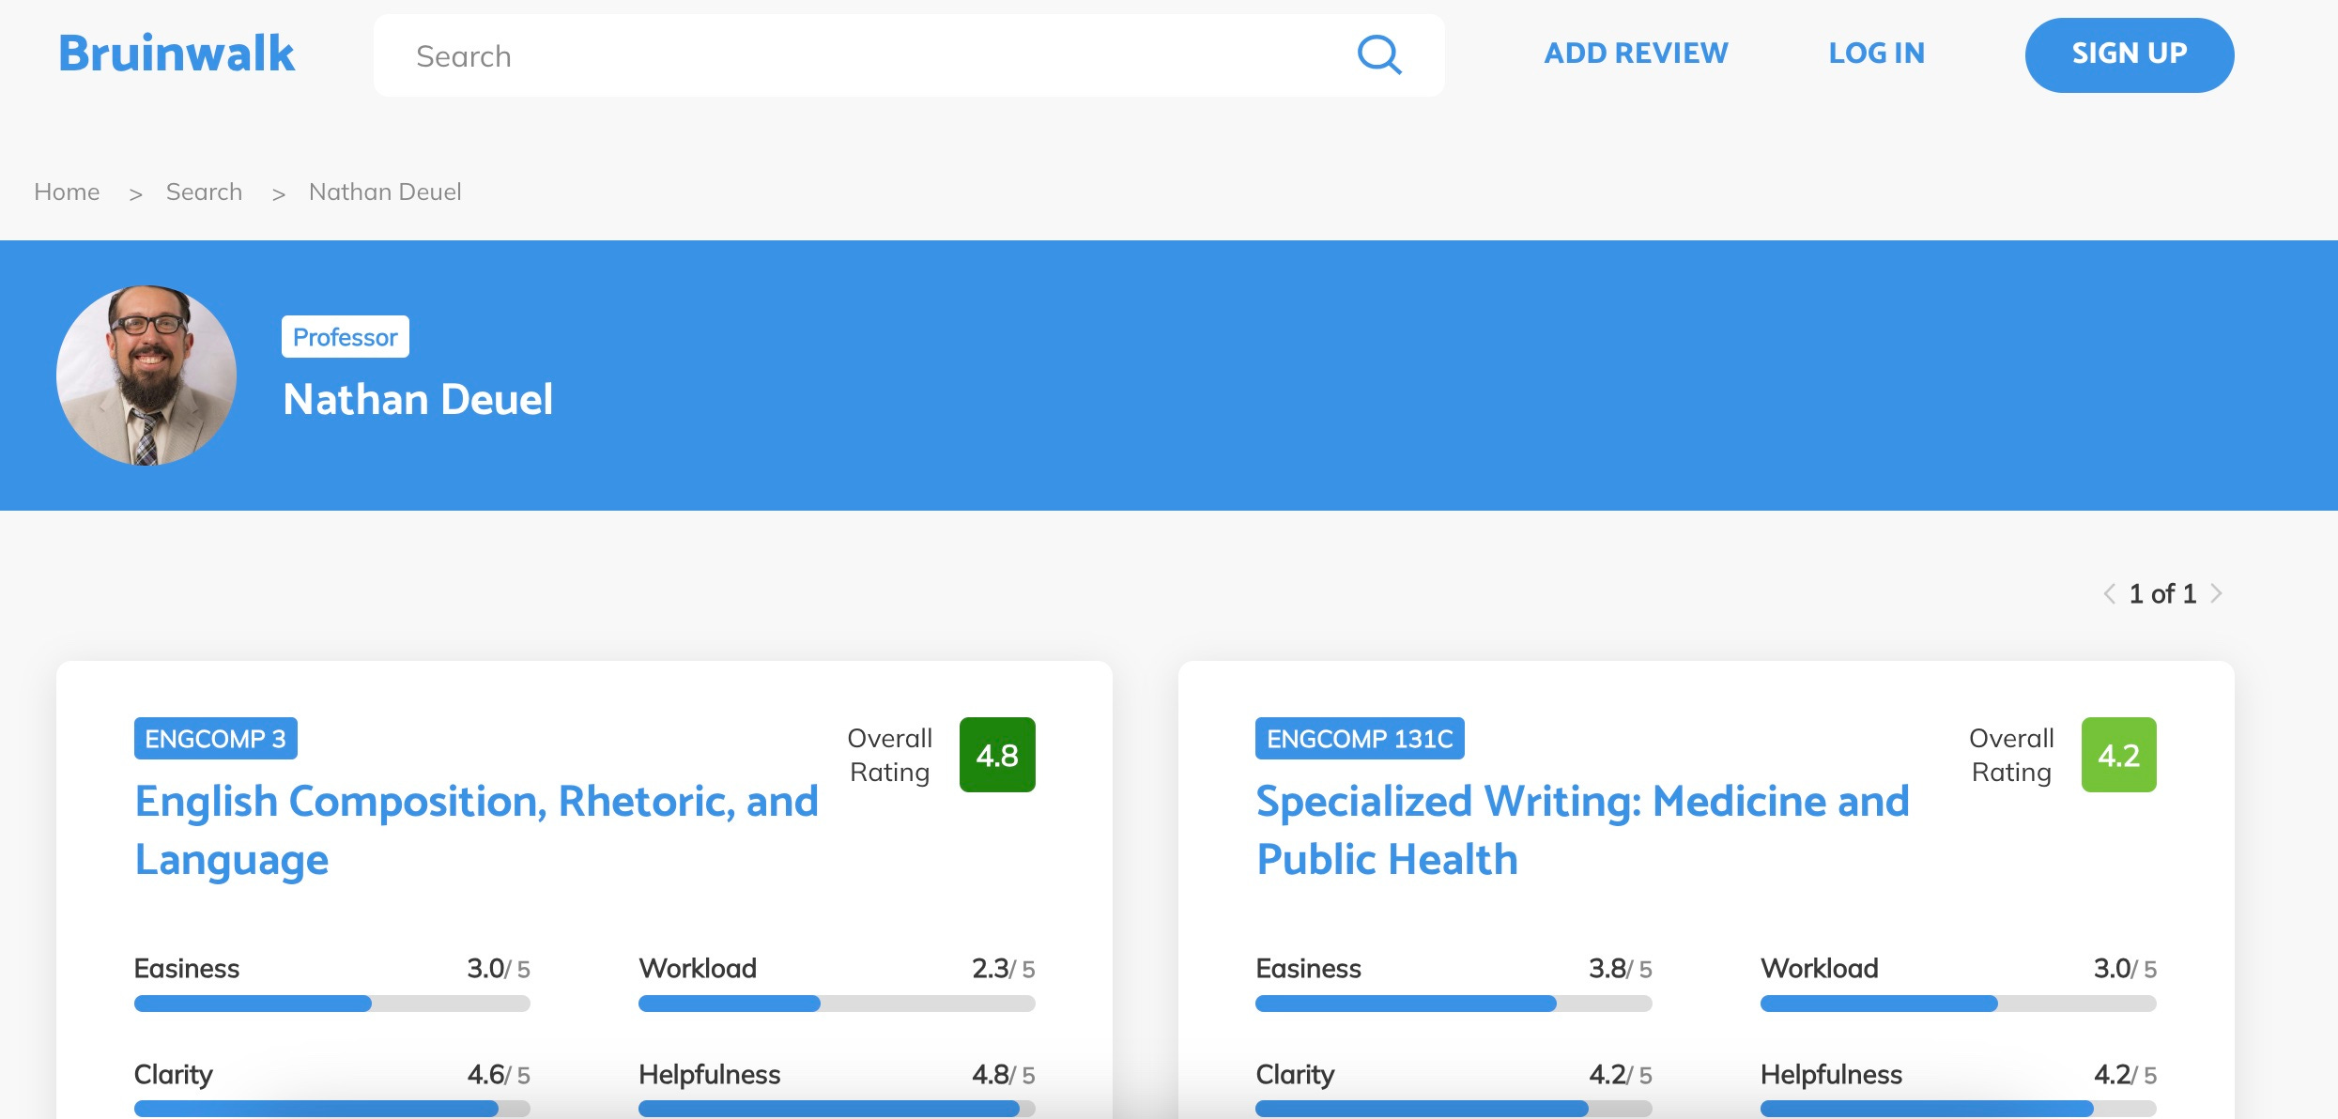2338x1119 pixels.
Task: Click ENGCOMP 131C Workload bar
Action: 1959,1004
